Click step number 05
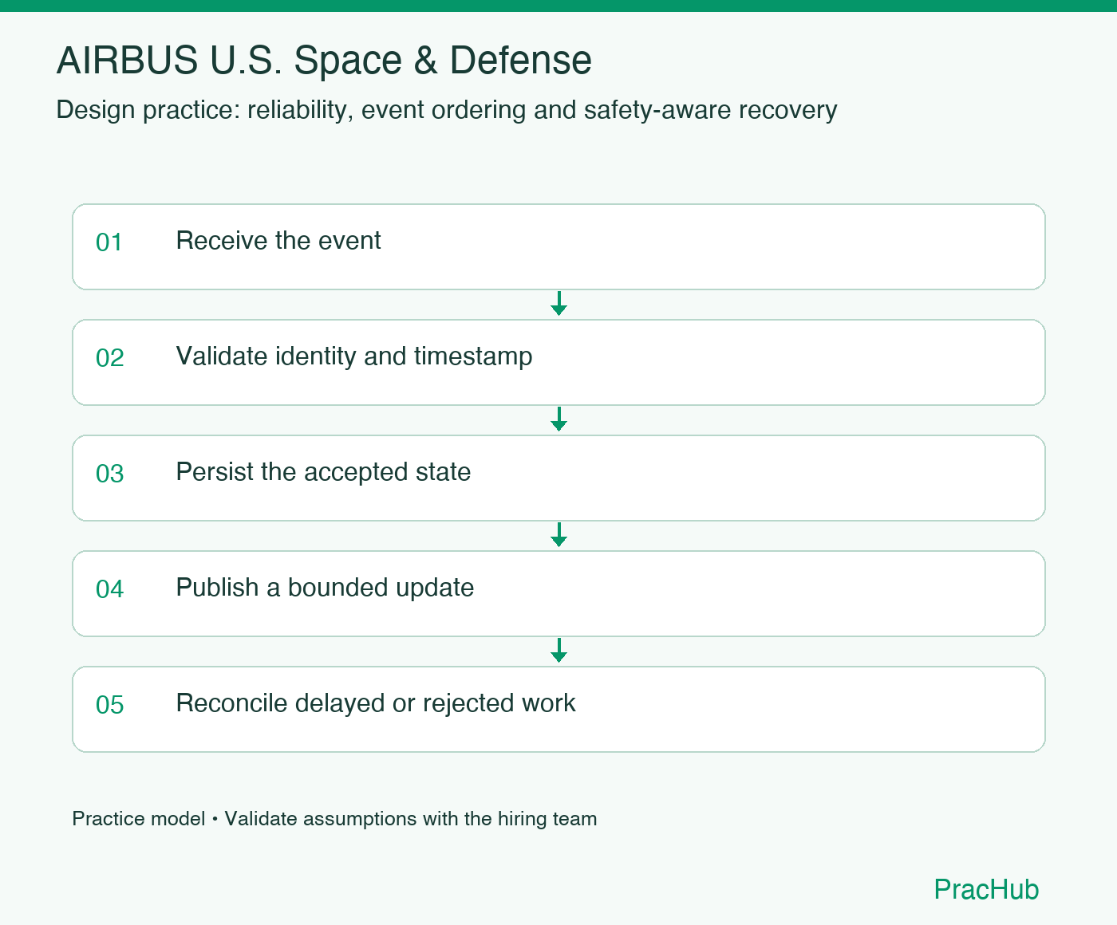 pos(109,705)
